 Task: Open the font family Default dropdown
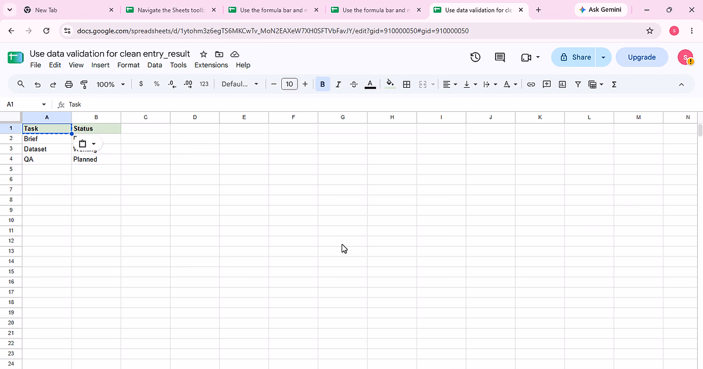pyautogui.click(x=240, y=84)
